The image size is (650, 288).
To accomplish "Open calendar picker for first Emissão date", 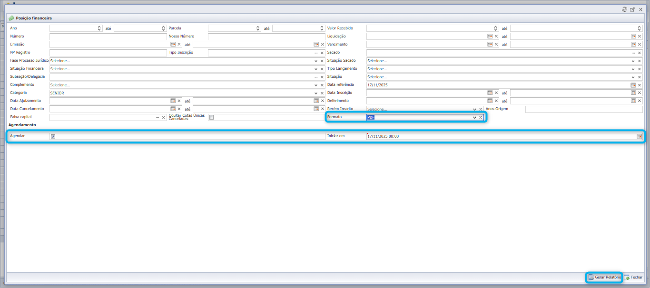I will [173, 45].
